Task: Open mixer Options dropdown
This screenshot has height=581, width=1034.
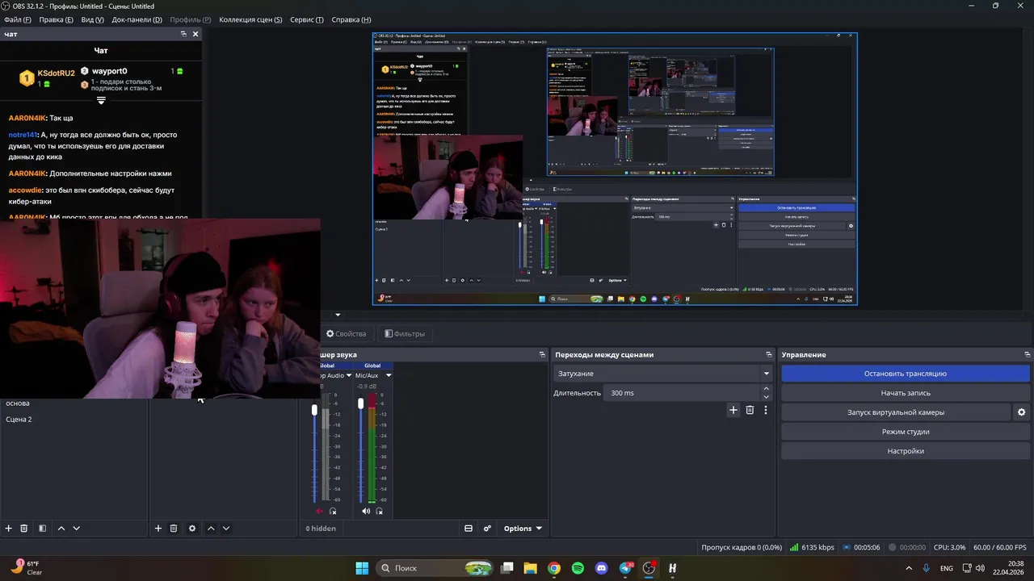Action: 523,529
